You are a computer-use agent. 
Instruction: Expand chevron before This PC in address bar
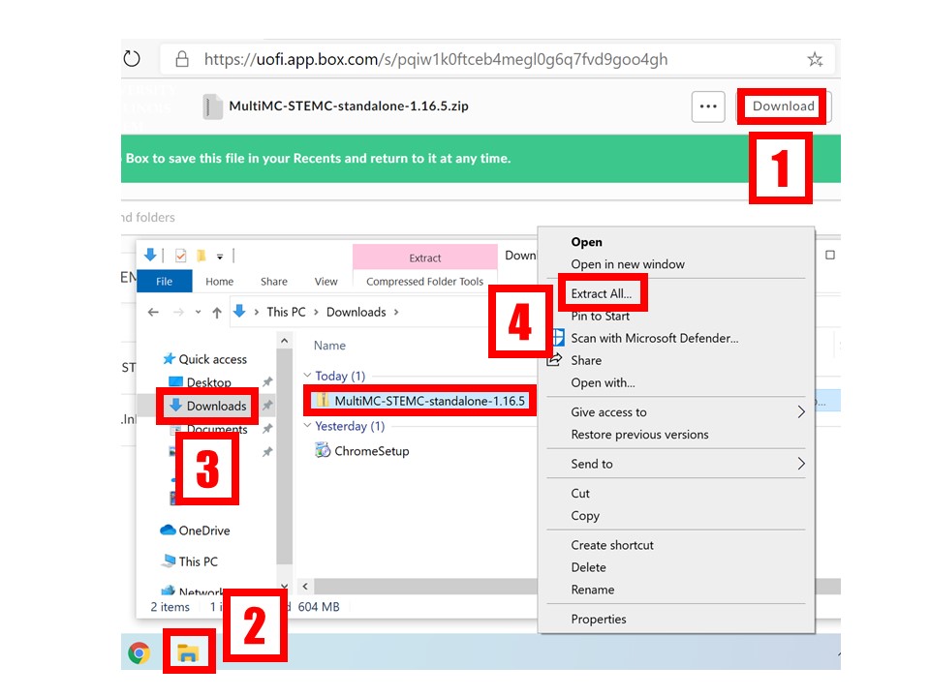click(256, 312)
